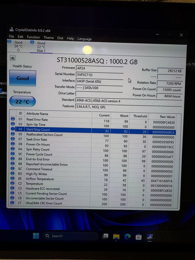Select the Power Cycle Count row
This screenshot has height=260, width=195.
click(92, 155)
